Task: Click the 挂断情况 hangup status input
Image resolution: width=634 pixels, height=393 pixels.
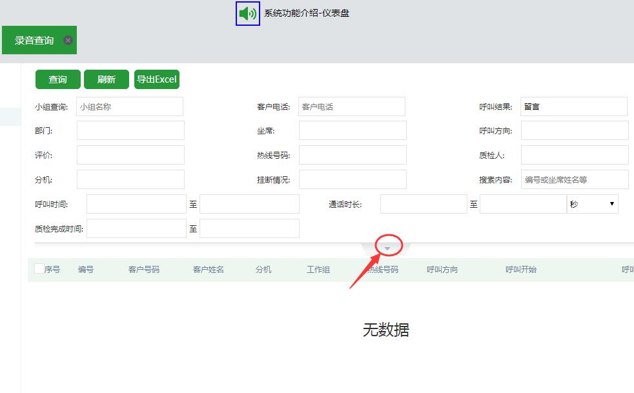Action: (351, 179)
